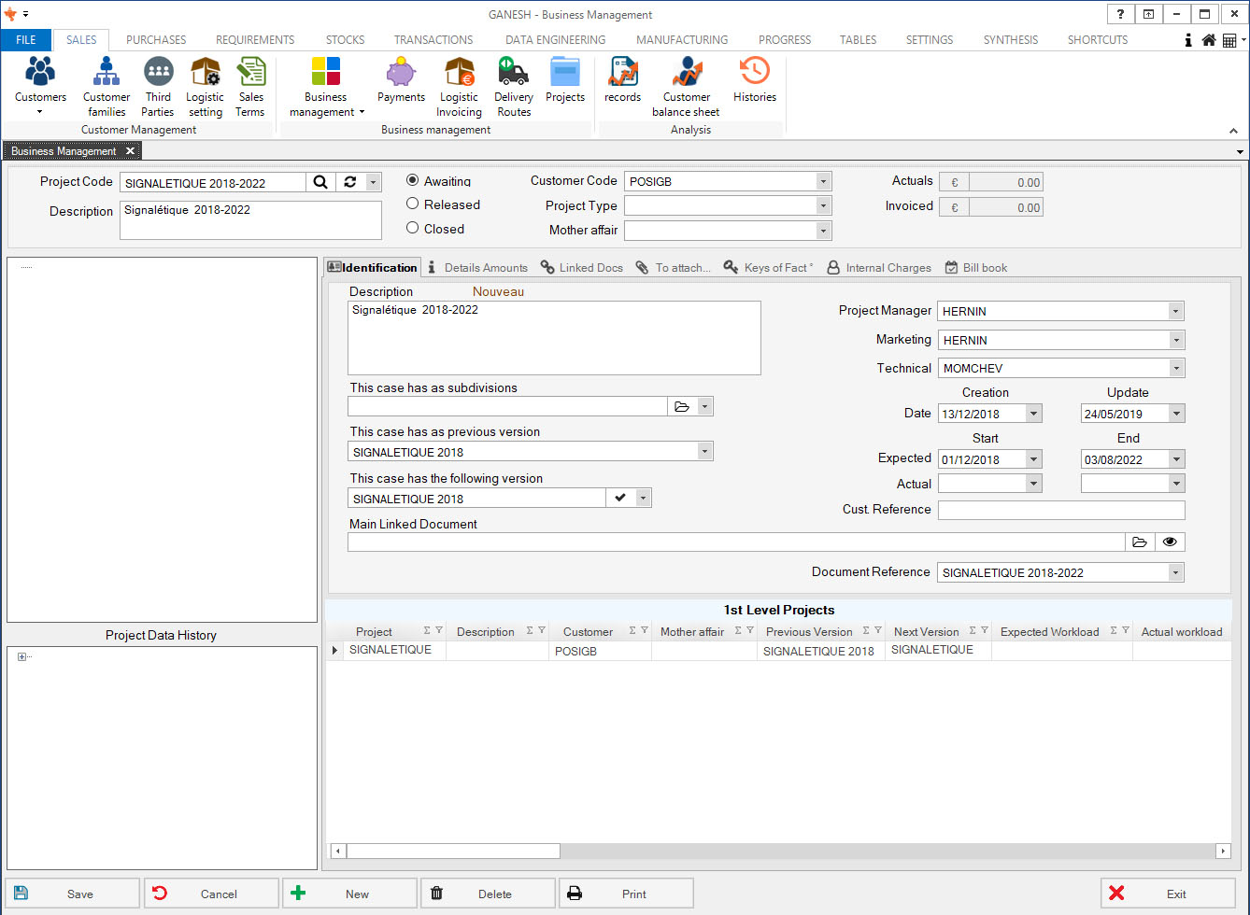Switch to the PURCHASES ribbon tab

[x=156, y=40]
